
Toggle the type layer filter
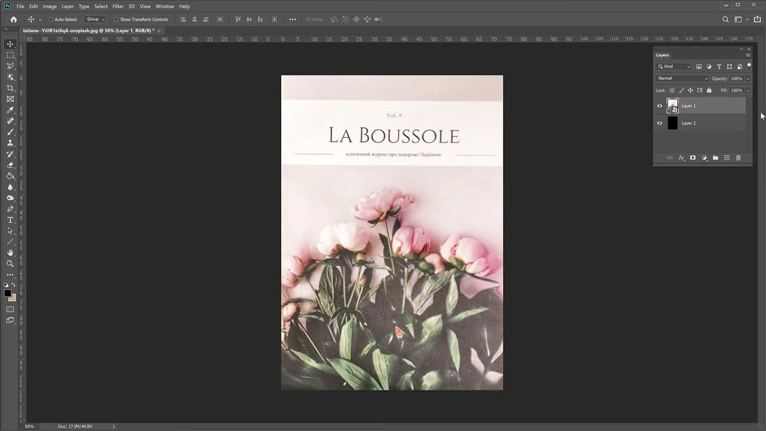719,66
